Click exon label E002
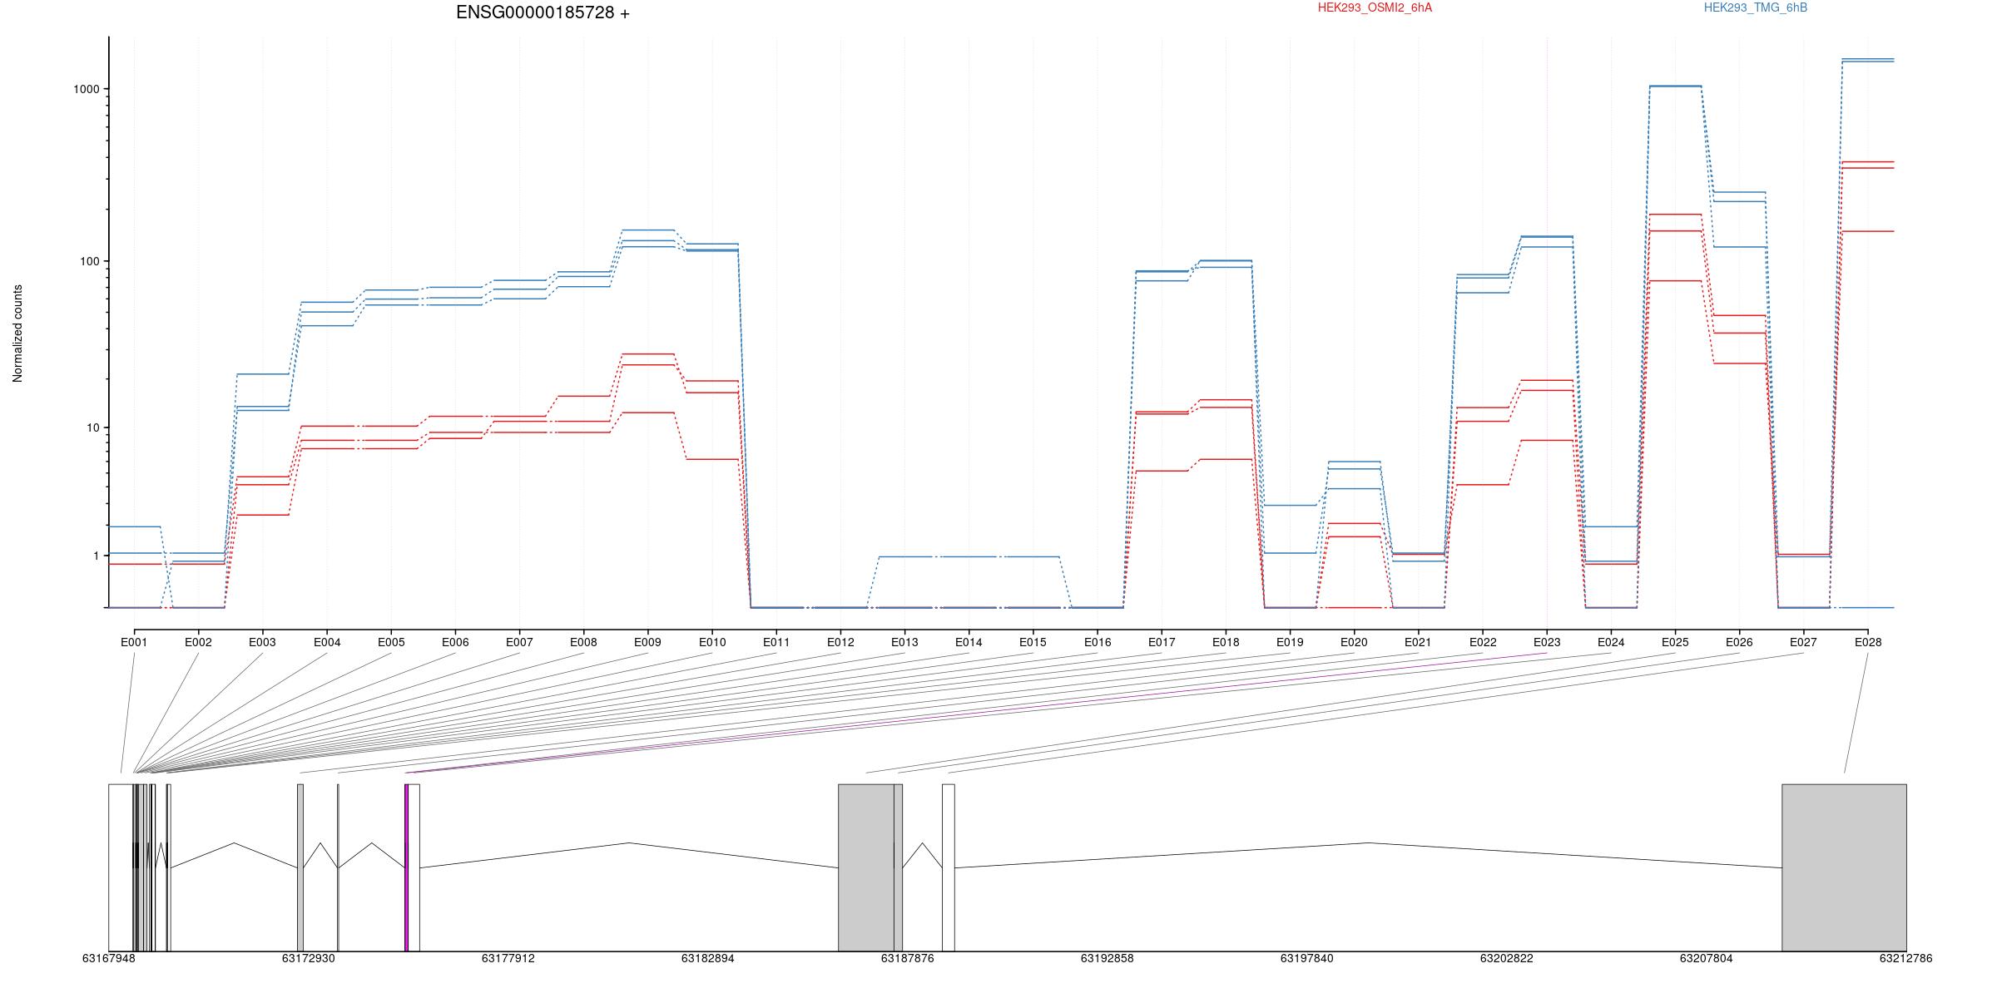1997x998 pixels. point(198,642)
